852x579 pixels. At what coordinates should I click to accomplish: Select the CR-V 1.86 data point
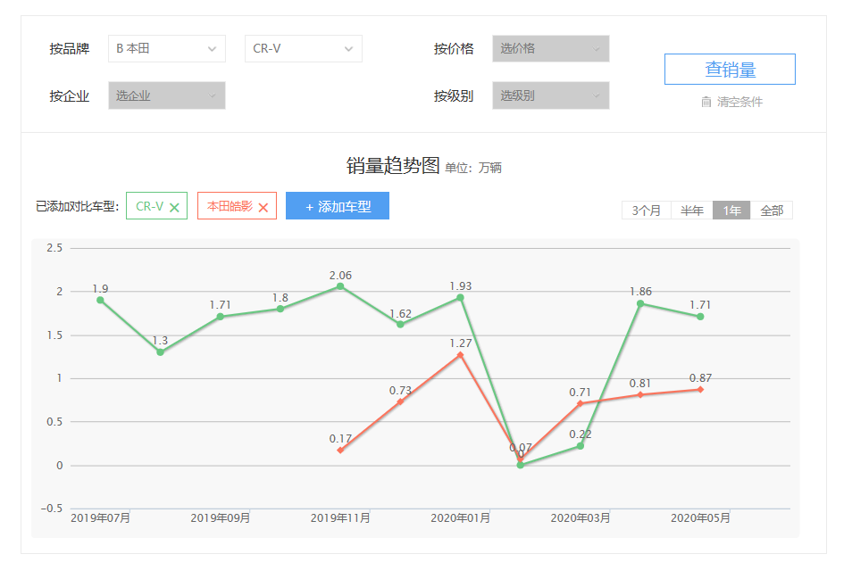click(640, 303)
